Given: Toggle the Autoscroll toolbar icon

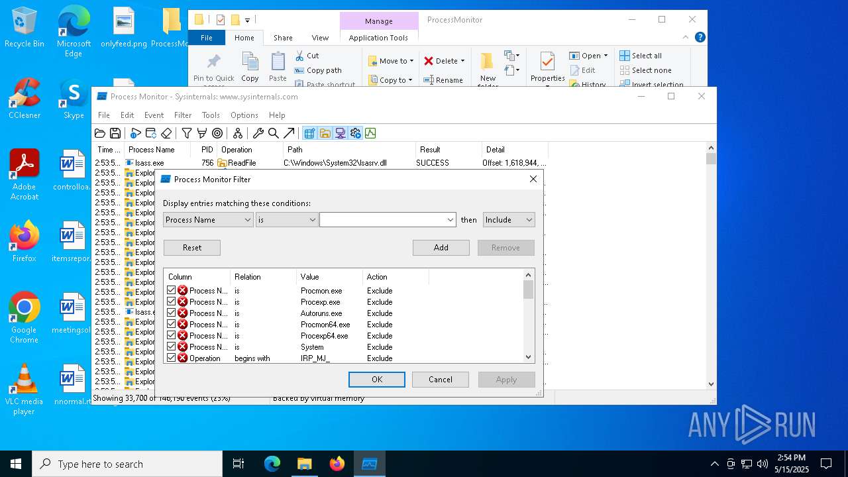Looking at the screenshot, I should tap(151, 133).
